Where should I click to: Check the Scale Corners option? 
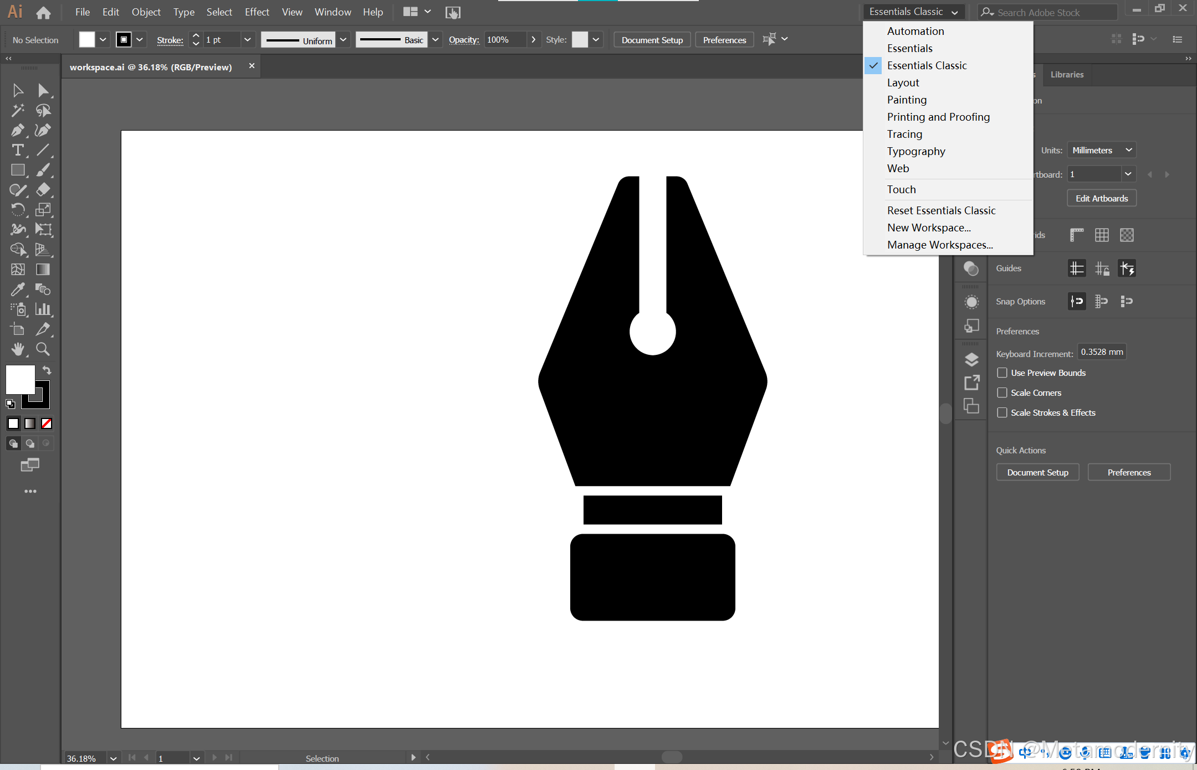coord(1002,392)
